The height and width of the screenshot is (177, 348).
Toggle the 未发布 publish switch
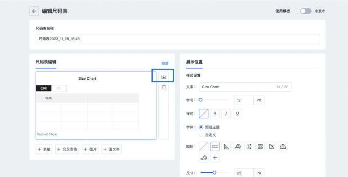[x=305, y=11]
